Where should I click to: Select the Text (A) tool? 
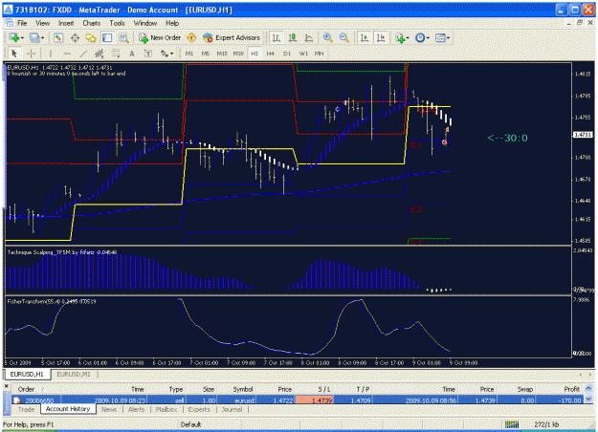click(132, 54)
